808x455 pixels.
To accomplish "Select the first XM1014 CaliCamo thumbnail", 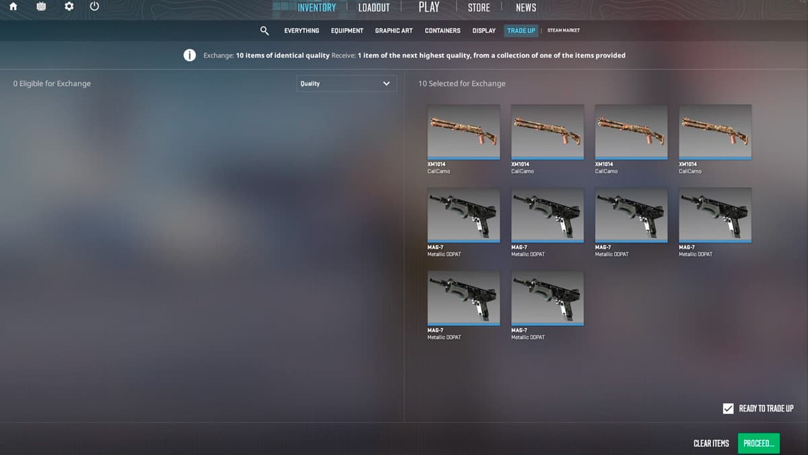I will click(x=464, y=131).
